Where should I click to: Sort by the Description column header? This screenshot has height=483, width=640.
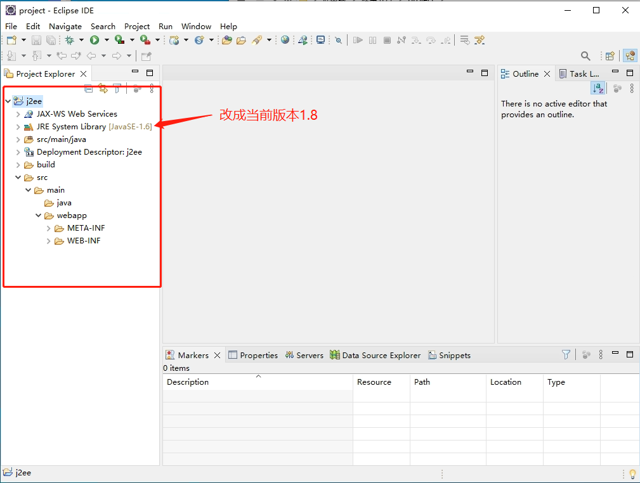[x=258, y=382]
